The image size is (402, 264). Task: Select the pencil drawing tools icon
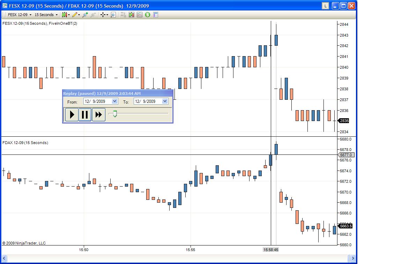[x=75, y=15]
